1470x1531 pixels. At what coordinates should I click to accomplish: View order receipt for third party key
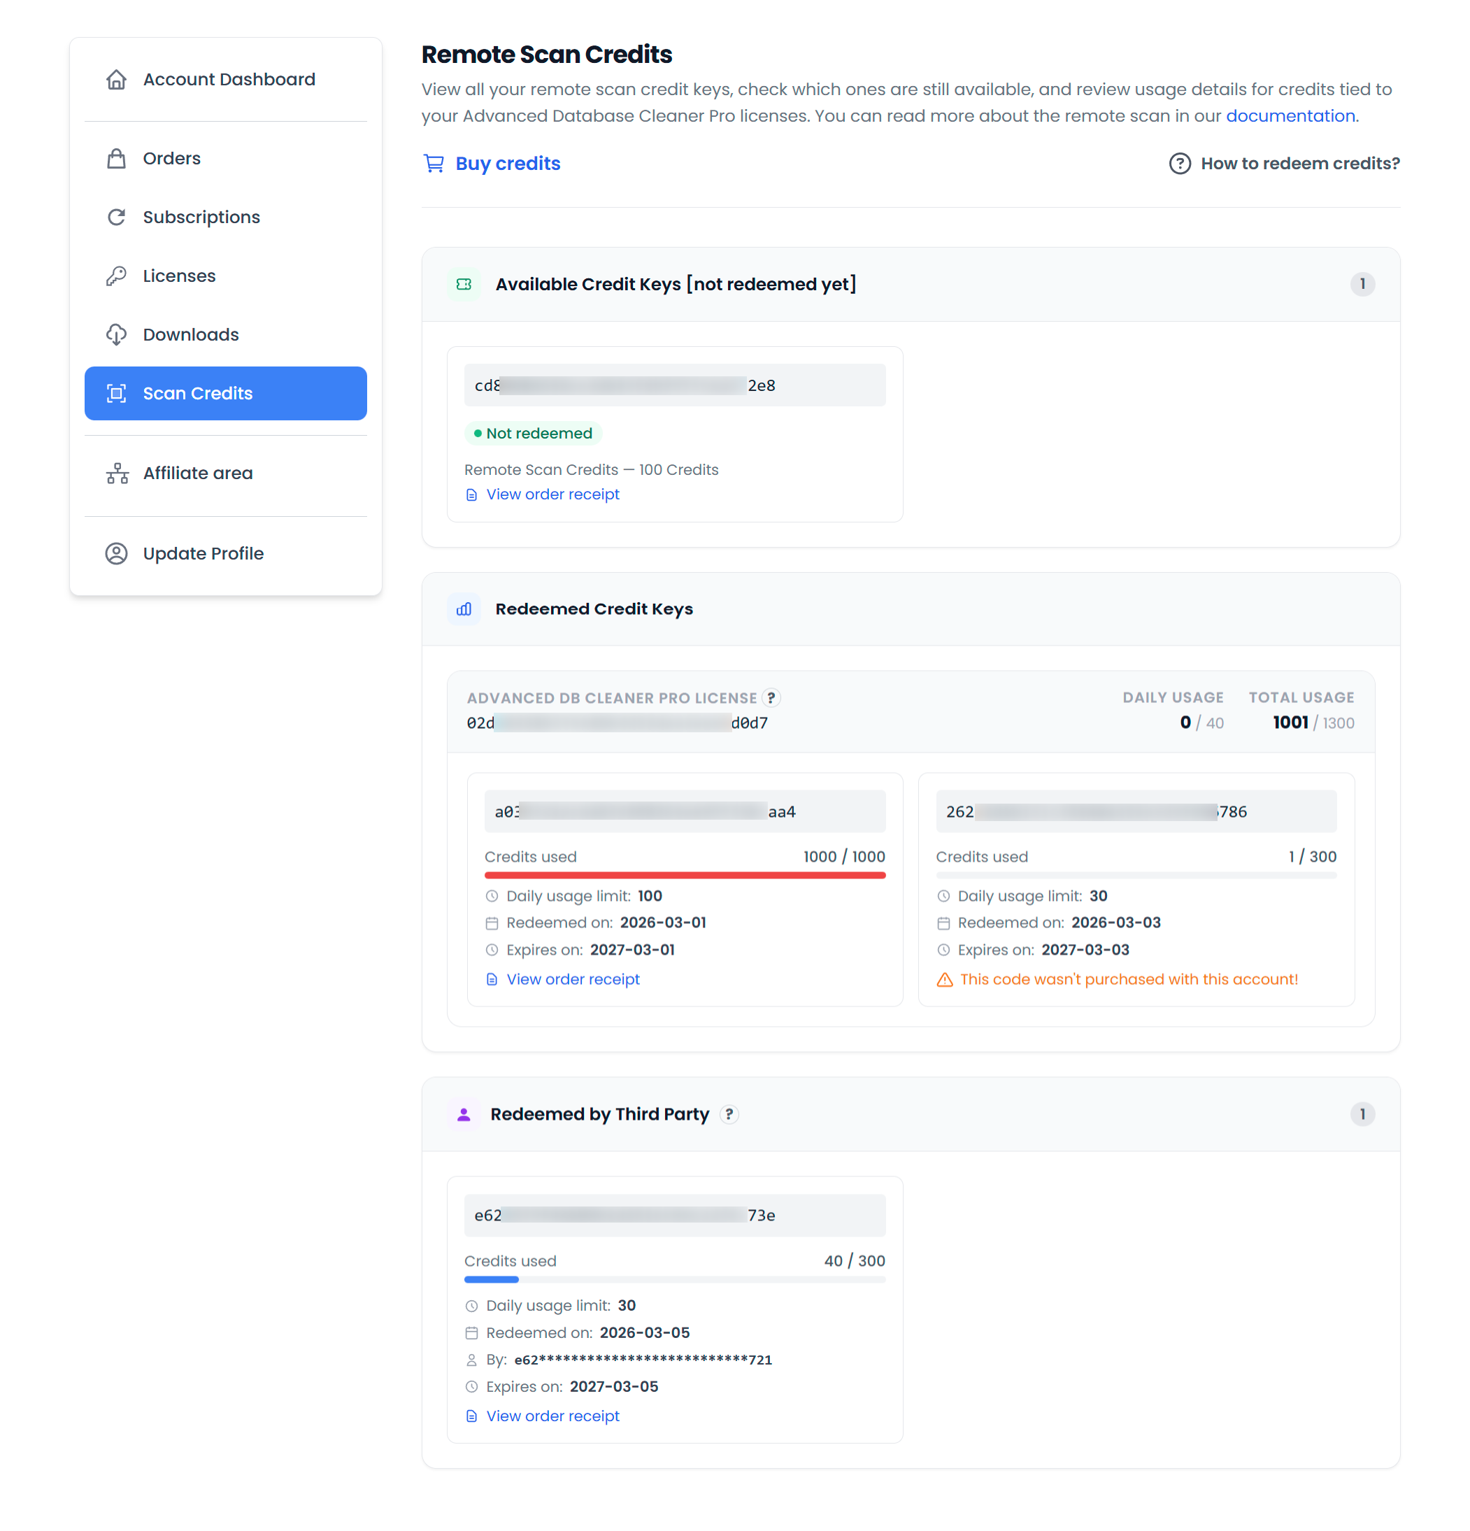pos(552,1416)
